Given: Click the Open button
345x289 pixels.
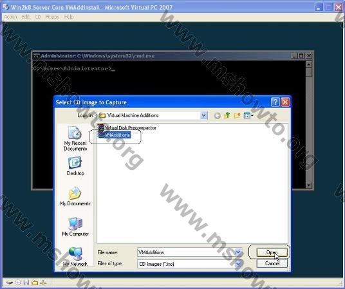Looking at the screenshot, I should pyautogui.click(x=272, y=252).
